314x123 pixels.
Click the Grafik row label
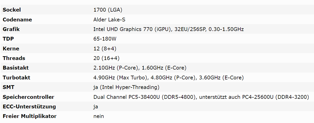pyautogui.click(x=11, y=29)
